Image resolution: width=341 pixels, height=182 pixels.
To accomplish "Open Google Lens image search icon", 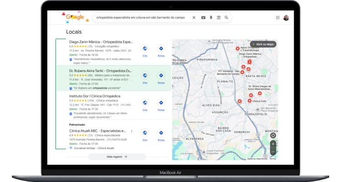I will tap(219, 18).
